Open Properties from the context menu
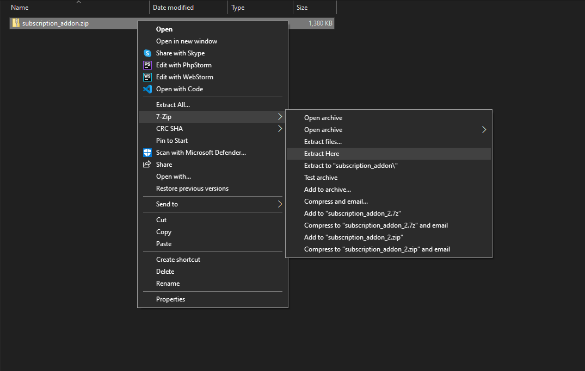Screen dimensions: 585x371 pos(170,299)
